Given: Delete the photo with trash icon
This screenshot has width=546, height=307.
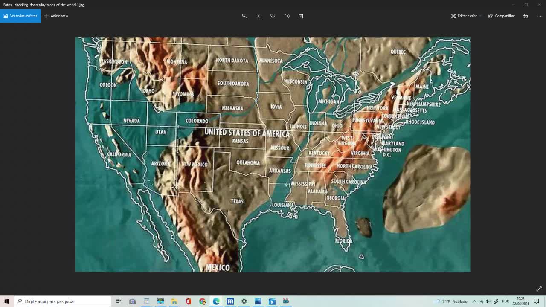Looking at the screenshot, I should click(x=258, y=16).
